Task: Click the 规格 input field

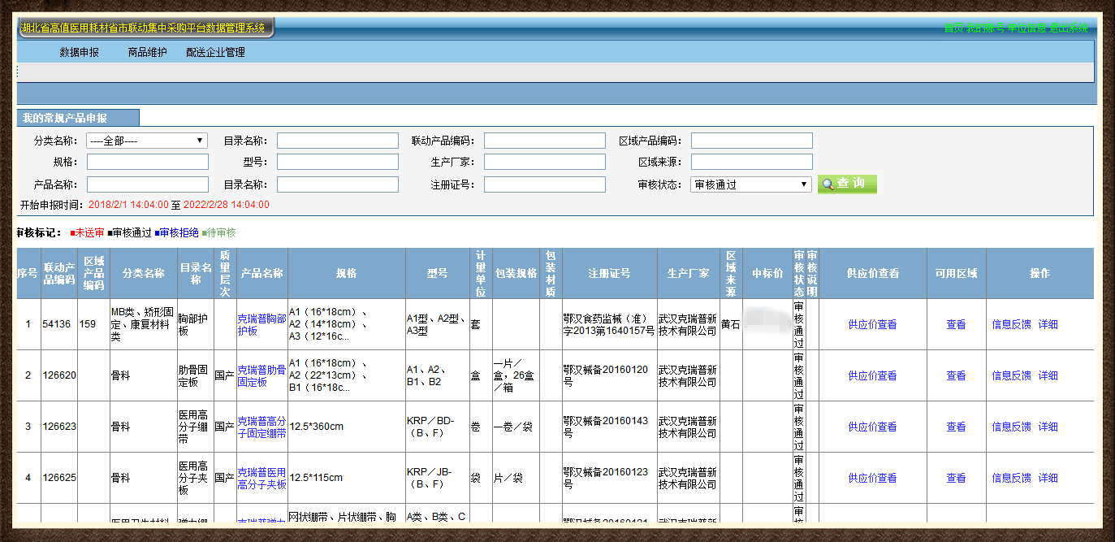Action: pyautogui.click(x=147, y=162)
